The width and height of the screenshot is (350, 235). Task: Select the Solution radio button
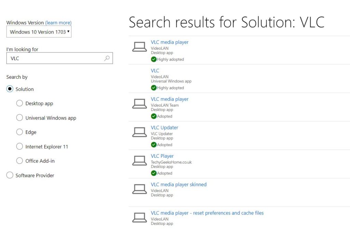click(x=10, y=89)
